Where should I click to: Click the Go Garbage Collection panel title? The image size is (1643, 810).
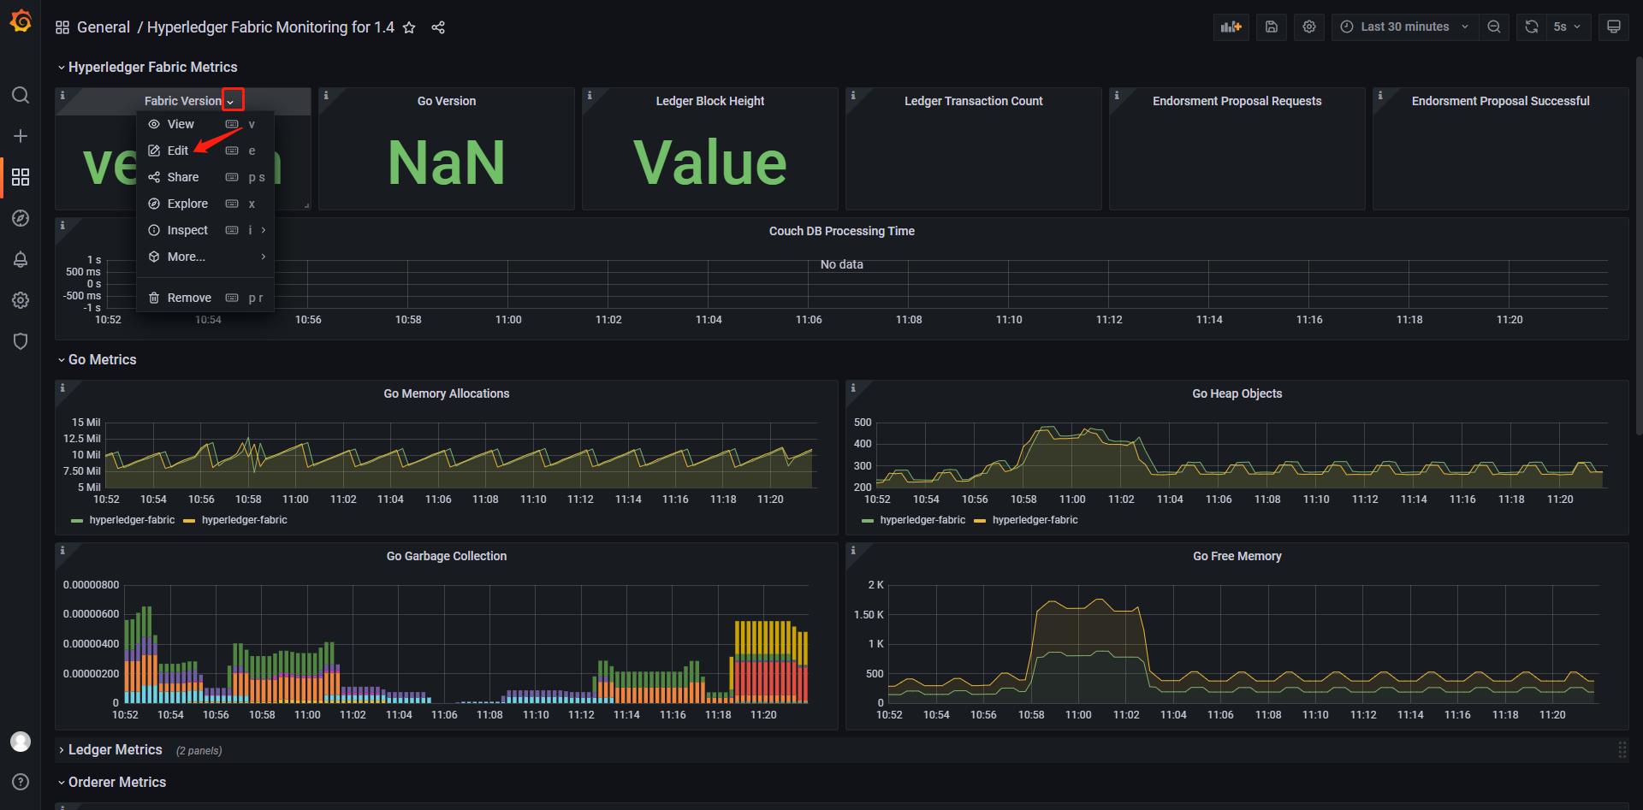tap(447, 556)
